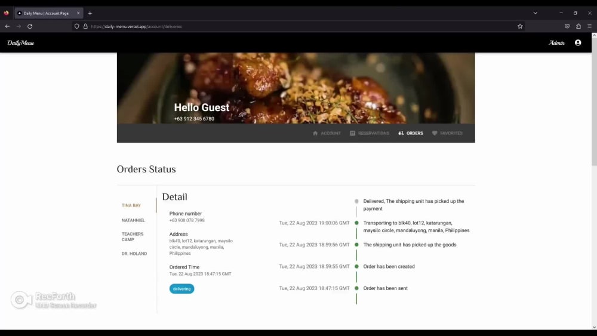
Task: Click the address text blk40, lot12, katarungan
Action: [x=201, y=247]
